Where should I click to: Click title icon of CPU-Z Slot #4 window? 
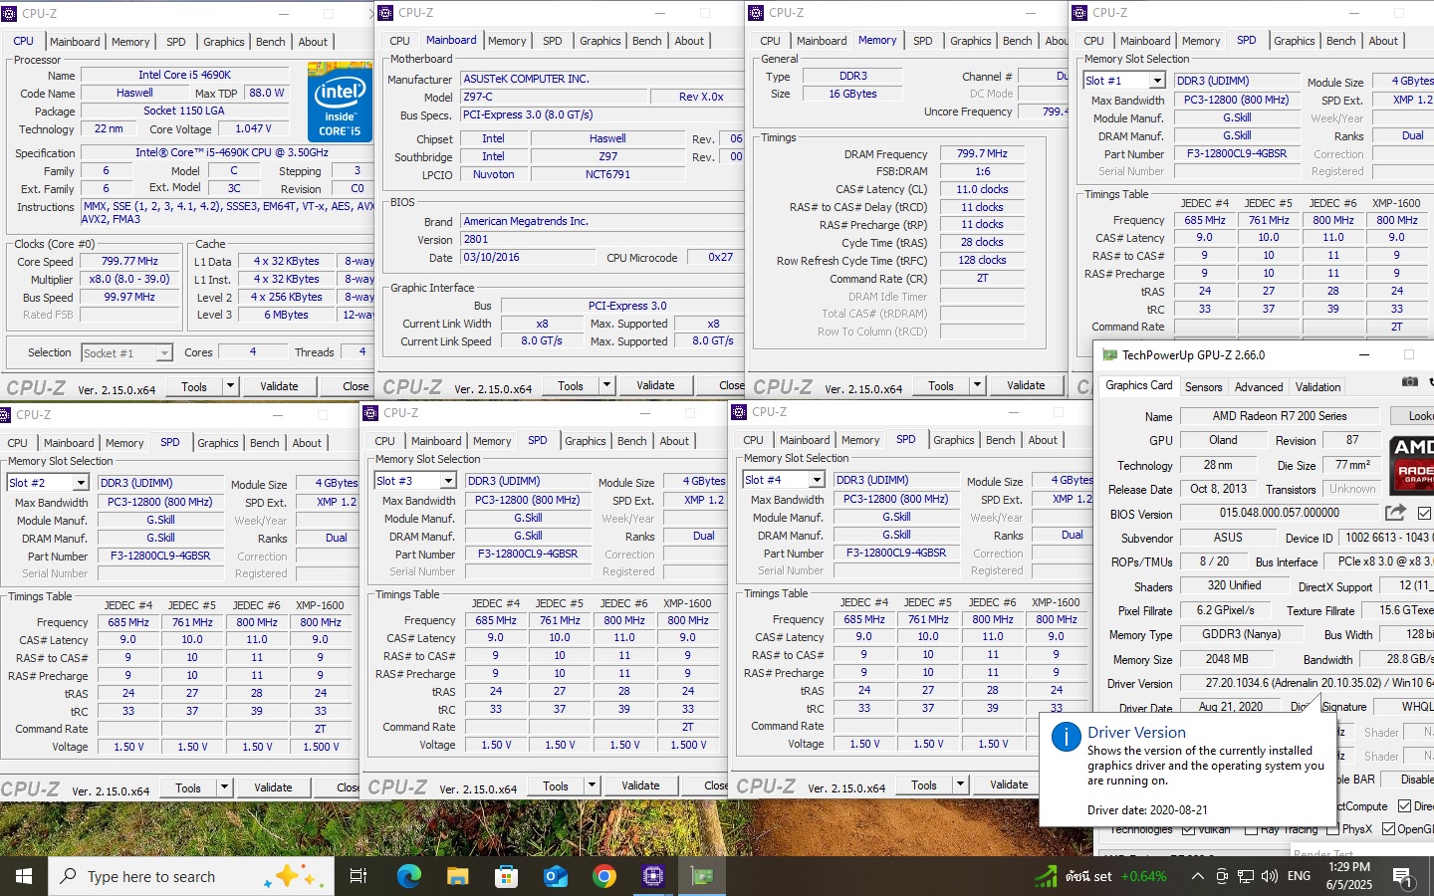pyautogui.click(x=740, y=411)
